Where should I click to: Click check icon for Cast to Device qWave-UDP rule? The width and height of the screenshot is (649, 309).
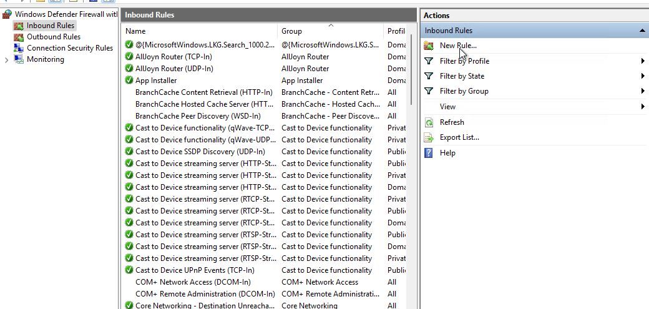coord(129,140)
